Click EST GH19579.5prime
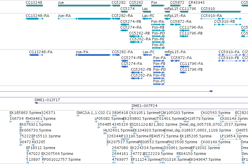This screenshot has height=164, width=248. coord(199,119)
